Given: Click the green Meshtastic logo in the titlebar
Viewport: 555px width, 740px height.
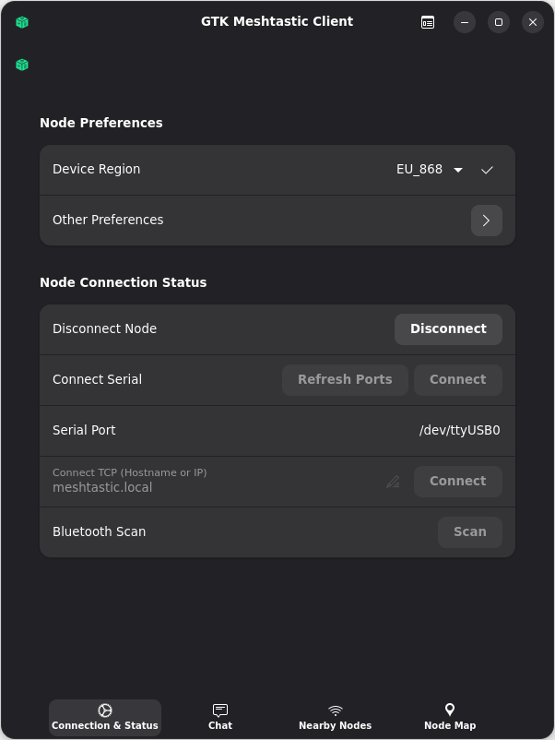Looking at the screenshot, I should [21, 21].
